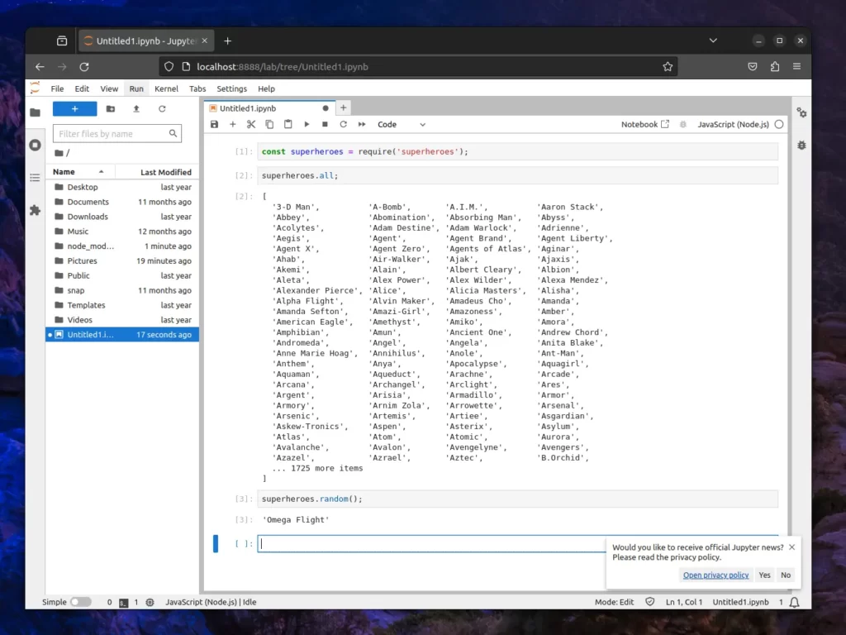The height and width of the screenshot is (635, 846).
Task: Open a new browser tab
Action: tap(228, 41)
